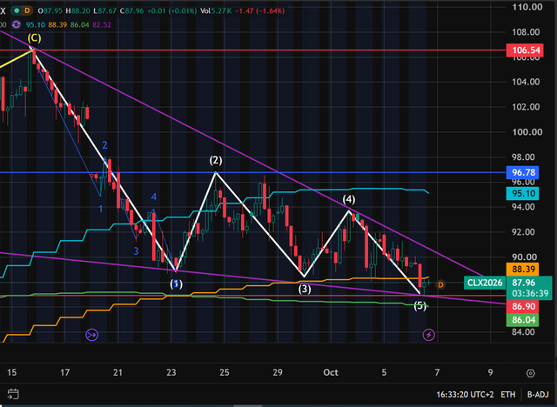Click the D interval badge in legend

coord(27,11)
